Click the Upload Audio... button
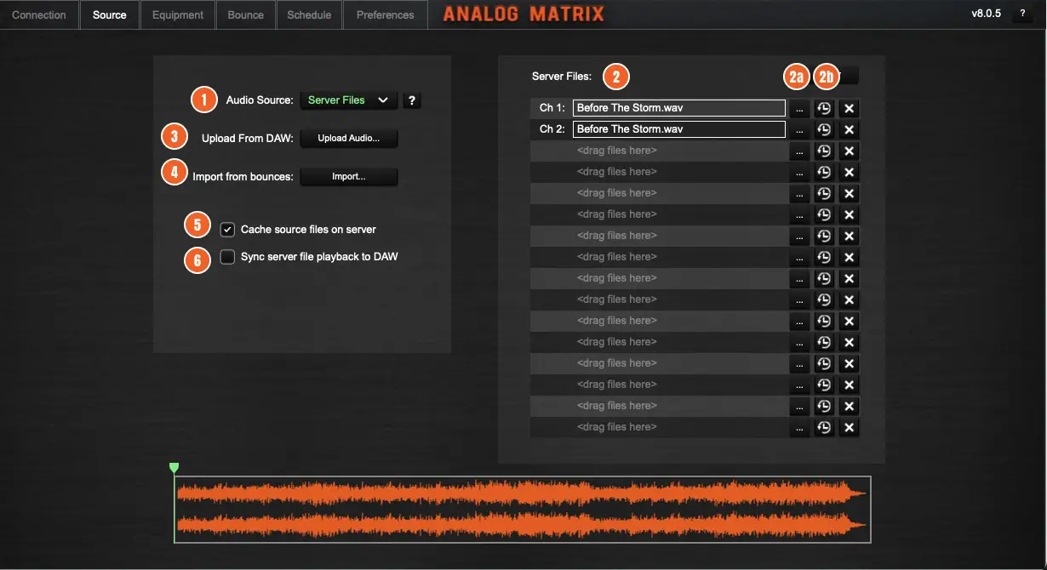Image resolution: width=1047 pixels, height=570 pixels. (349, 138)
